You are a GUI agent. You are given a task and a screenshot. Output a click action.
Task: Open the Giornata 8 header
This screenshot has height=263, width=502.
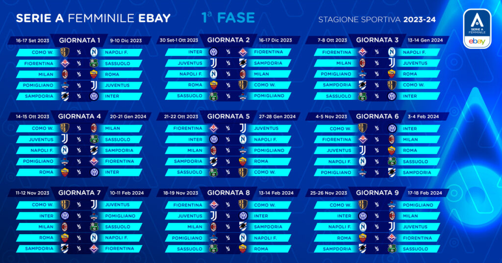[x=228, y=193]
